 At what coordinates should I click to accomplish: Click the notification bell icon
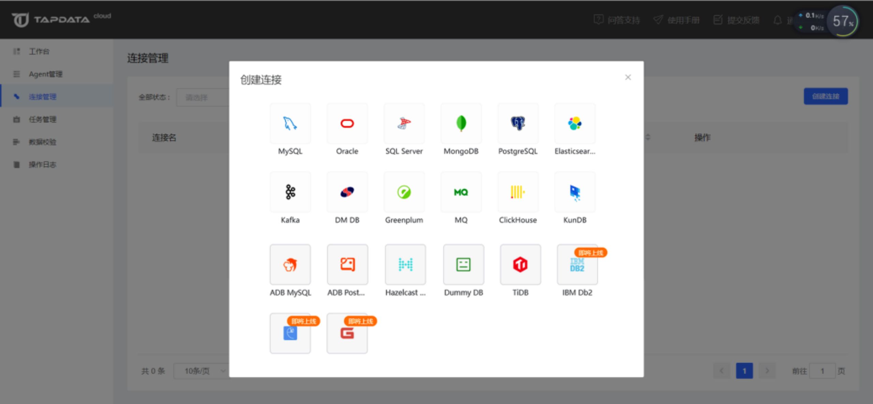tap(778, 20)
